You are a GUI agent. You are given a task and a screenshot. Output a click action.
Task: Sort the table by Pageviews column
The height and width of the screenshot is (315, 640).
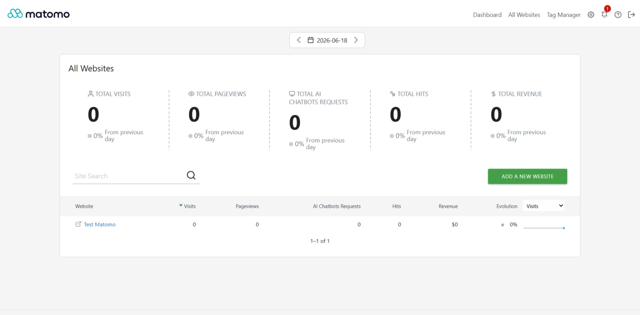click(247, 206)
